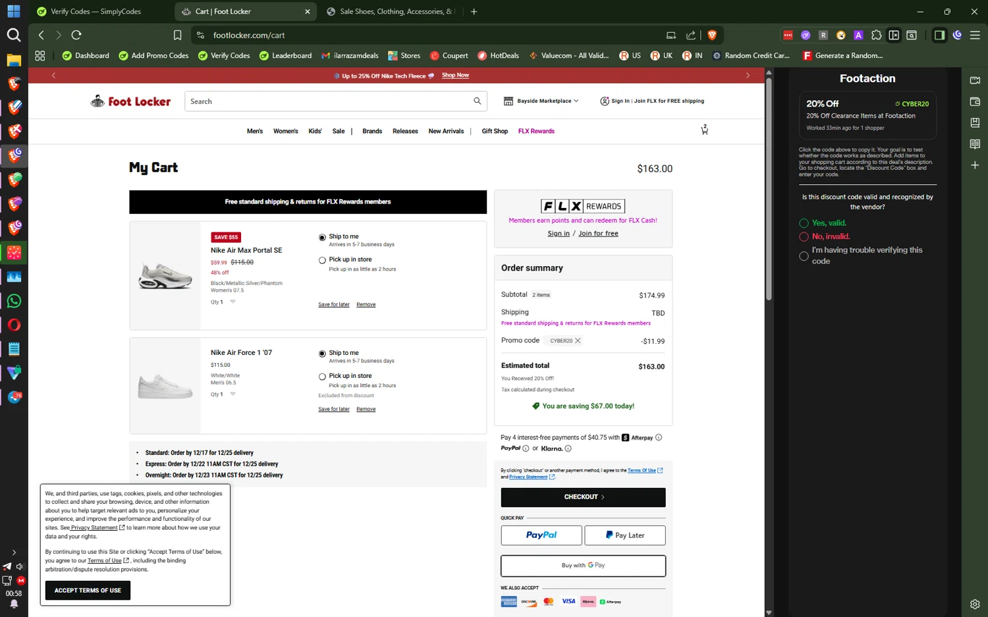The width and height of the screenshot is (988, 617).
Task: Select Ship to me for Air Max Portal
Action: [x=322, y=237]
